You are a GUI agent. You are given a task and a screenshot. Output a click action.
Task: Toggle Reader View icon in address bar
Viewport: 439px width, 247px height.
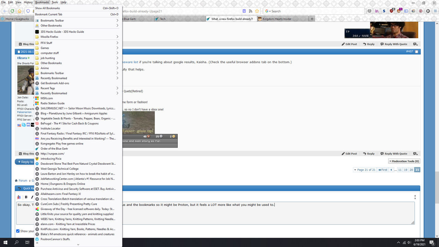coord(244,11)
